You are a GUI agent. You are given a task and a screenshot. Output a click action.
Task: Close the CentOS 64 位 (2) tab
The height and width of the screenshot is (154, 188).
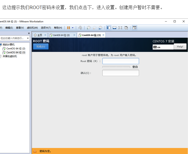point(74,35)
